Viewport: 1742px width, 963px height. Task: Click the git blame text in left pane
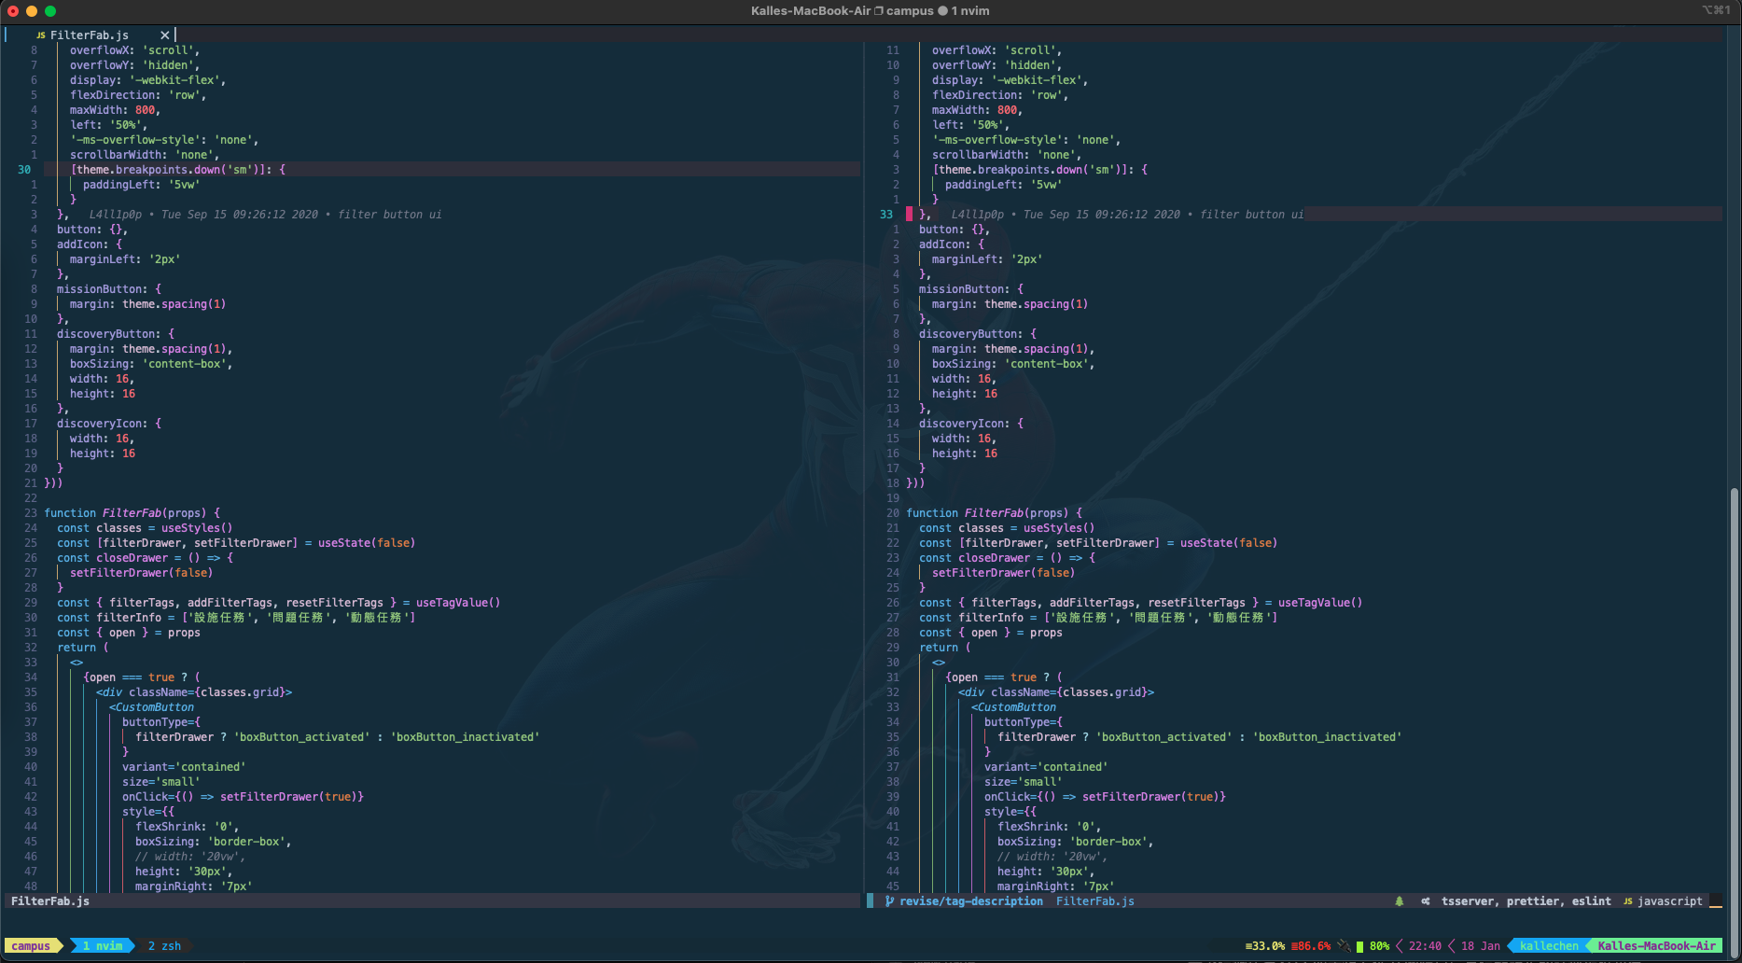click(265, 215)
